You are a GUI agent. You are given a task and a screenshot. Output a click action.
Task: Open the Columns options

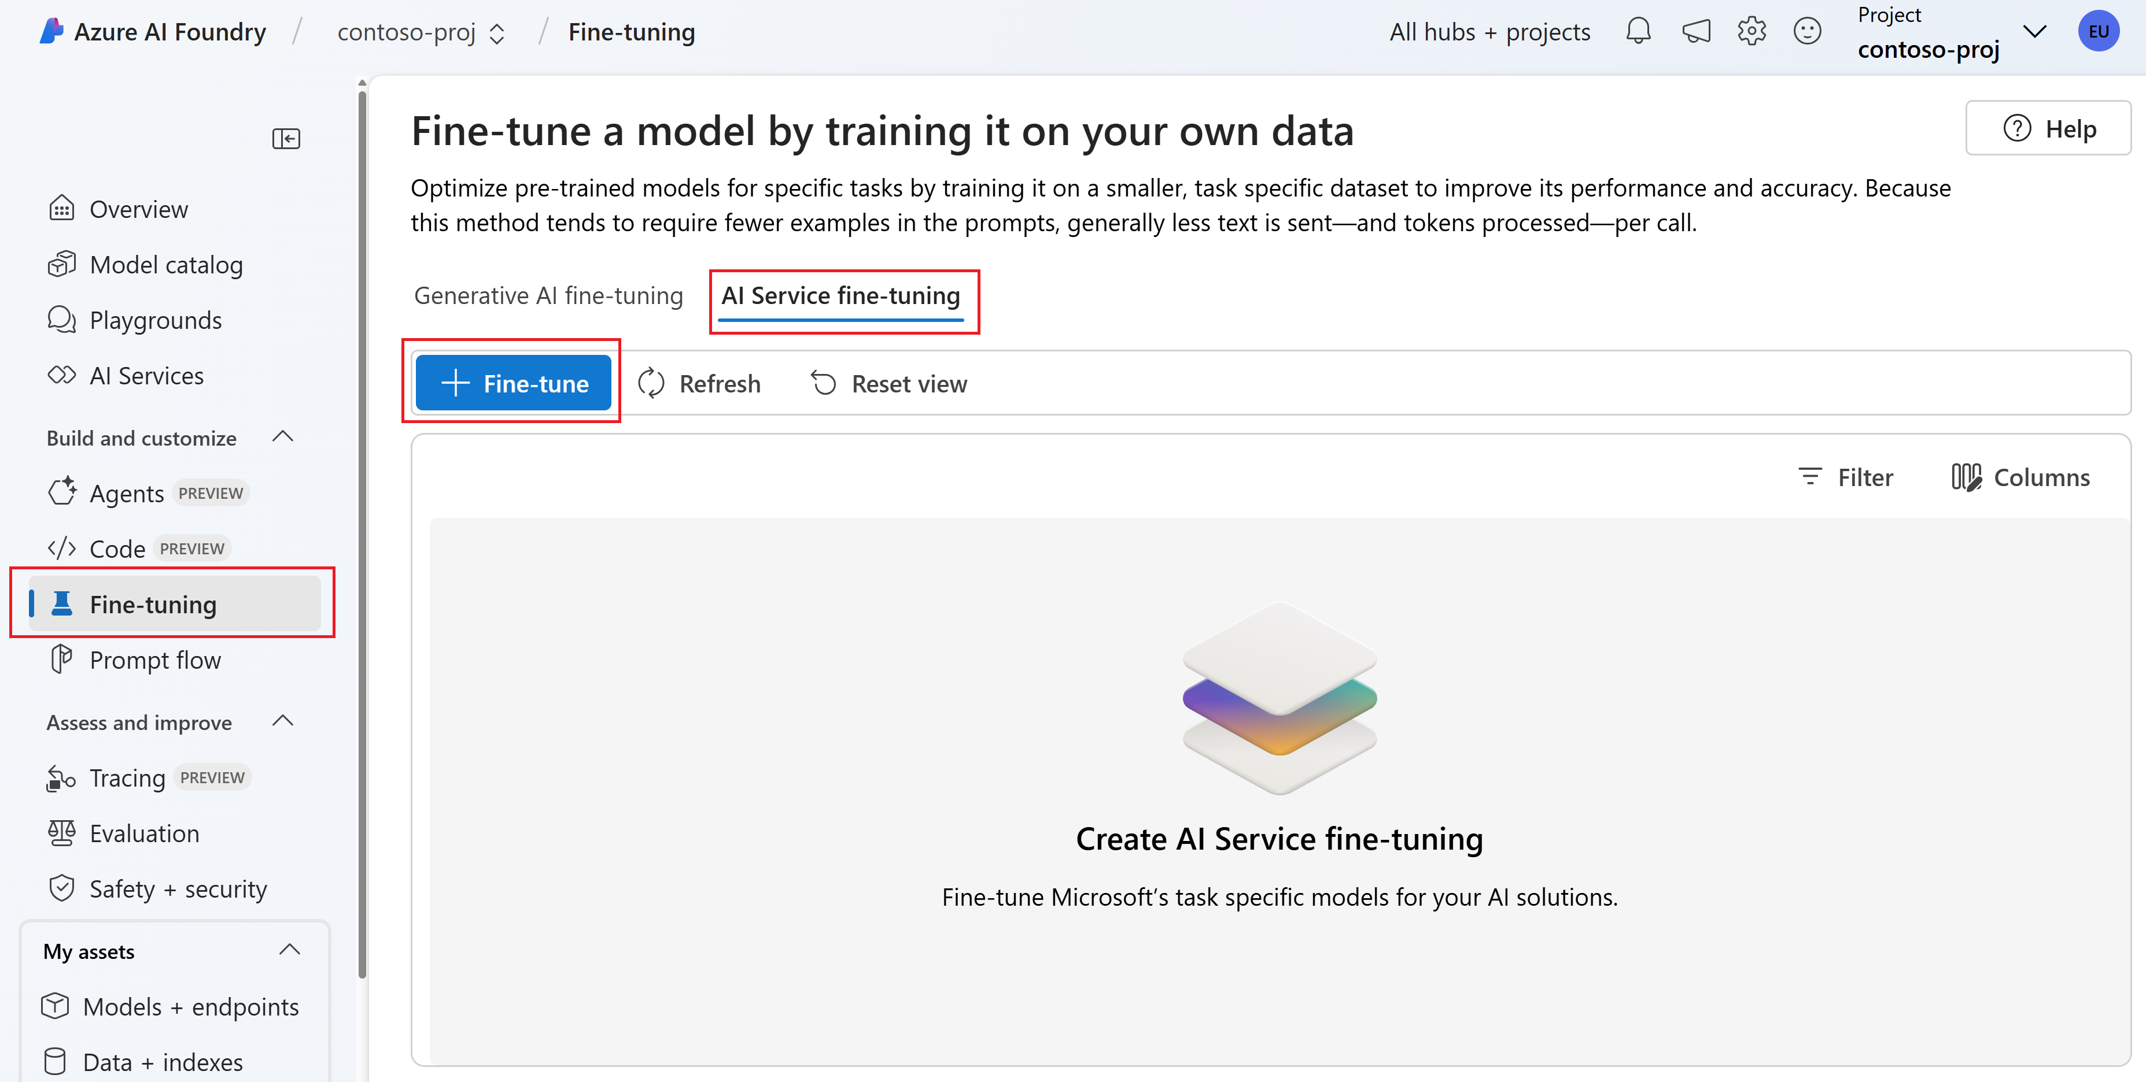click(x=2020, y=478)
